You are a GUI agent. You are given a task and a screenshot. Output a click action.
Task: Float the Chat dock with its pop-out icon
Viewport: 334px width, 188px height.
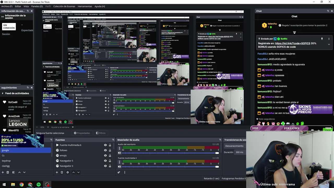(x=328, y=11)
